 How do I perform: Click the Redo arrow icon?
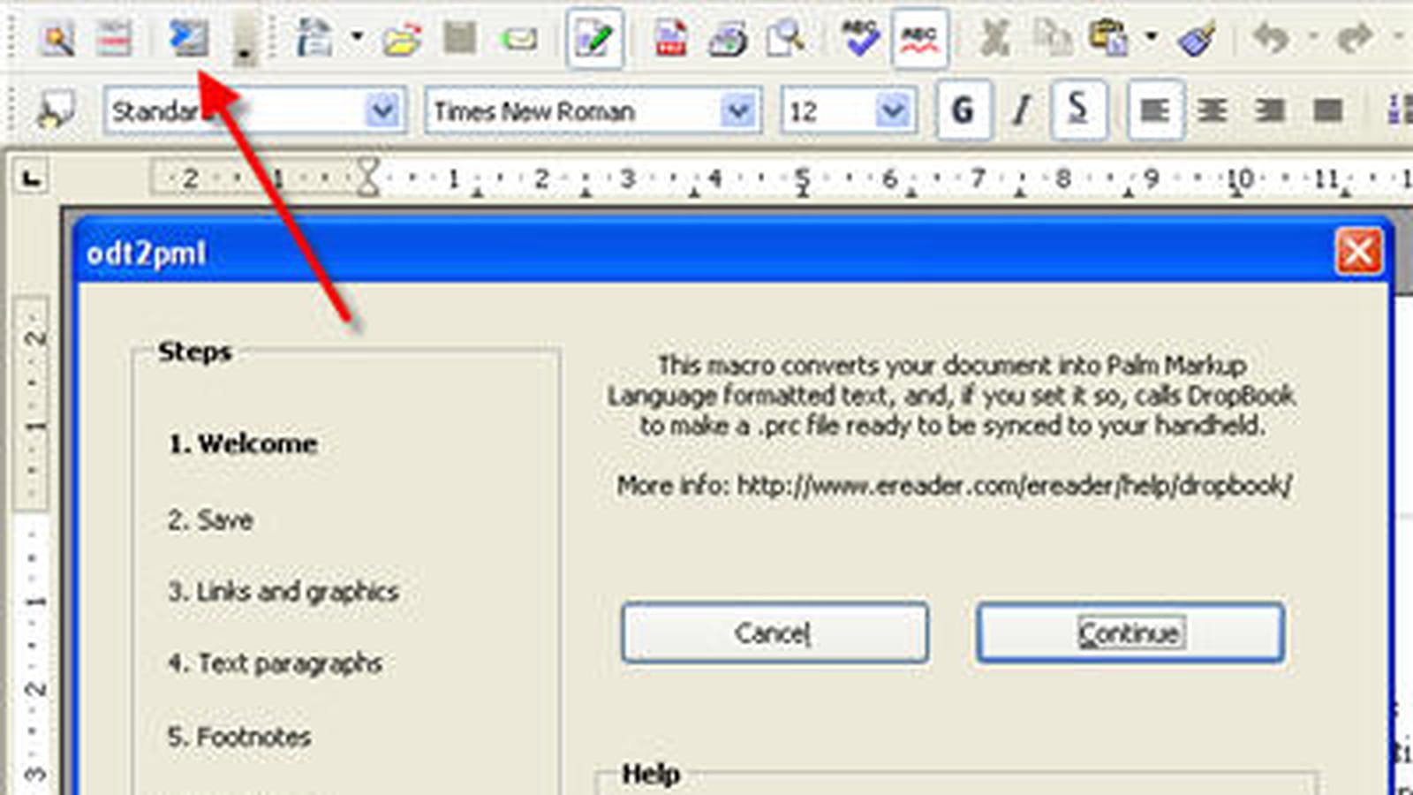click(x=1354, y=38)
